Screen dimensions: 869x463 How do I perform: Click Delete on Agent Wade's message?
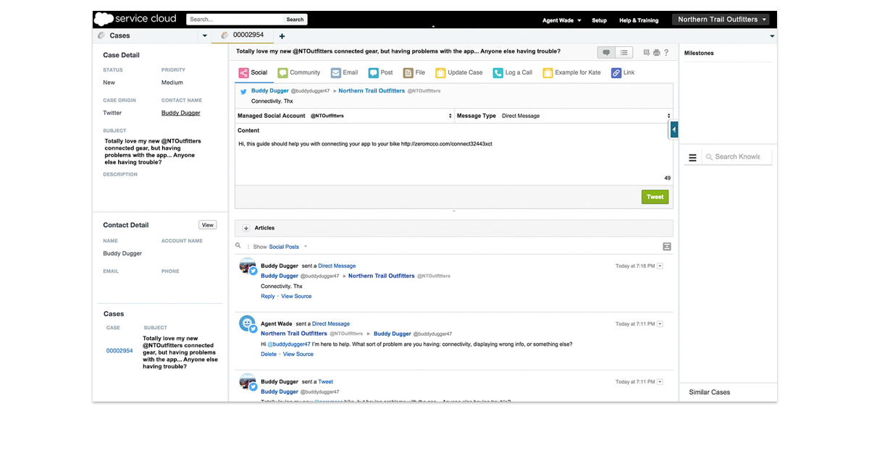pyautogui.click(x=269, y=354)
